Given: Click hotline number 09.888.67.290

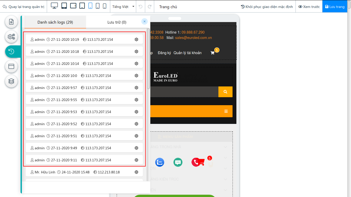Looking at the screenshot, I should (x=193, y=32).
